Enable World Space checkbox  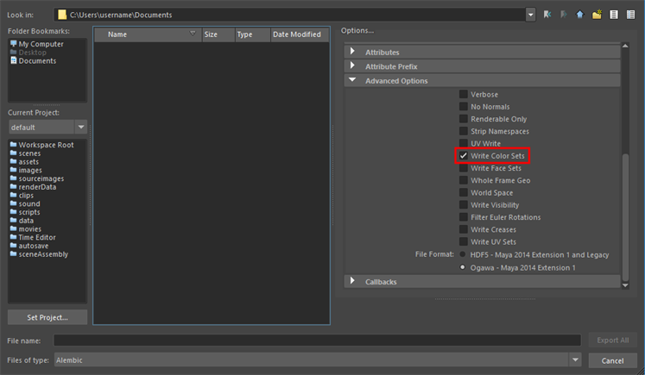pyautogui.click(x=463, y=192)
